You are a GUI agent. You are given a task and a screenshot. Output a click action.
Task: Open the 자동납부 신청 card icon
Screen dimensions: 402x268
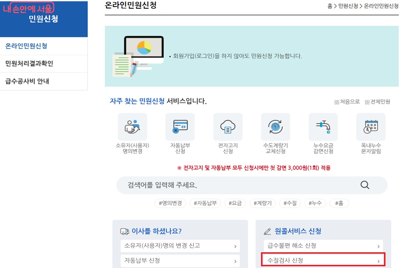[180, 127]
